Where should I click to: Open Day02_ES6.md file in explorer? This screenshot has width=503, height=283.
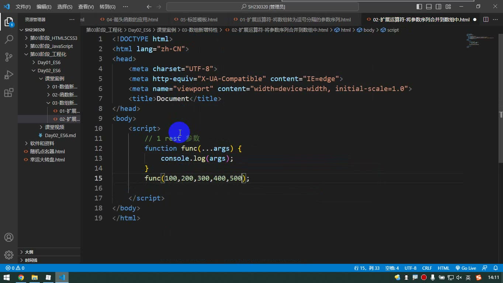tap(49, 135)
